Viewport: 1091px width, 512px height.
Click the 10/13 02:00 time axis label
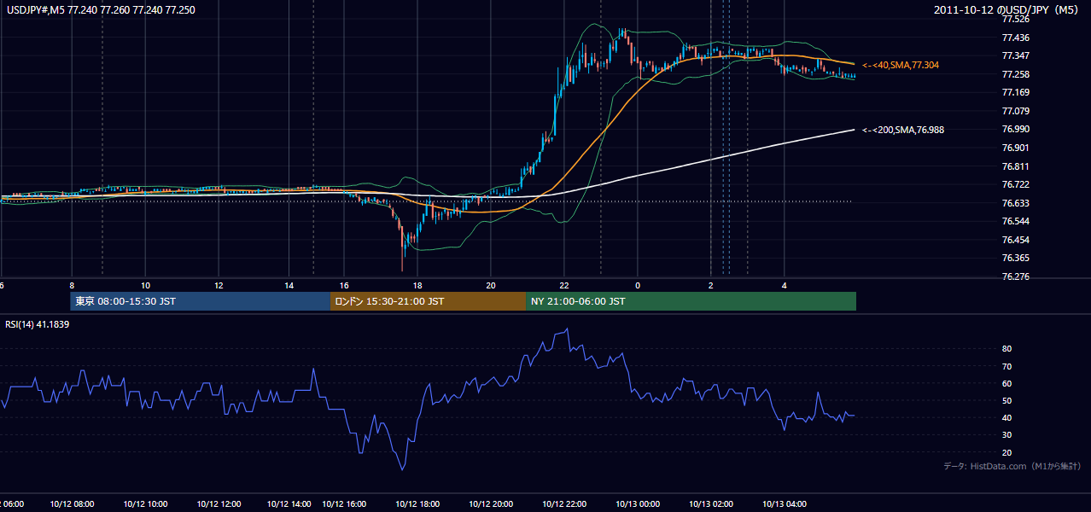click(x=711, y=504)
